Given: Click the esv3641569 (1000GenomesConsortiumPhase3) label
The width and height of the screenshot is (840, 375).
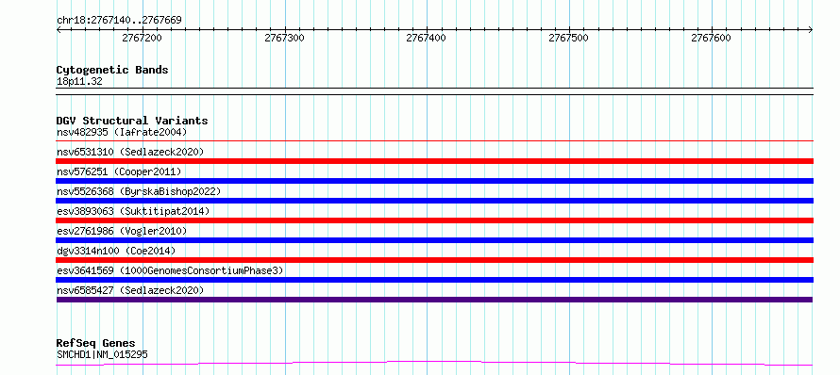Looking at the screenshot, I should (170, 270).
